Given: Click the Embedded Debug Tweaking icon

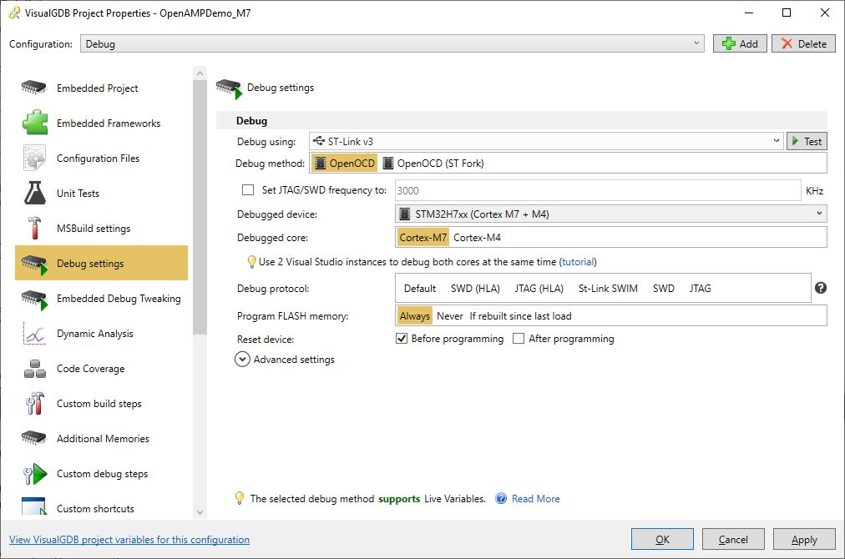Looking at the screenshot, I should pos(35,300).
